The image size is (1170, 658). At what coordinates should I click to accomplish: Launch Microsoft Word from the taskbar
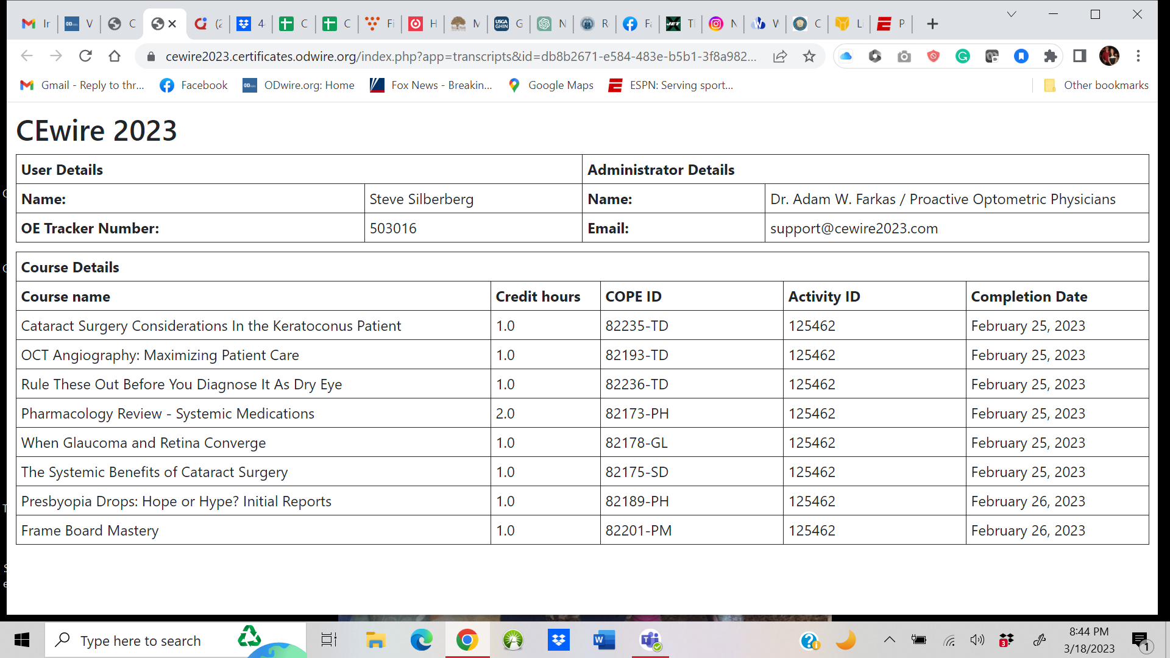[x=604, y=640]
